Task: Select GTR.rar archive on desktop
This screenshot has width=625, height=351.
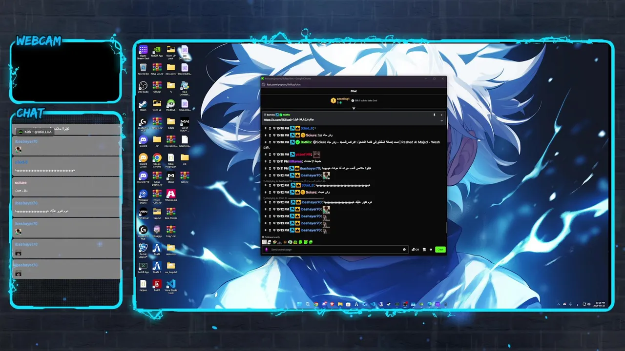Action: [157, 87]
